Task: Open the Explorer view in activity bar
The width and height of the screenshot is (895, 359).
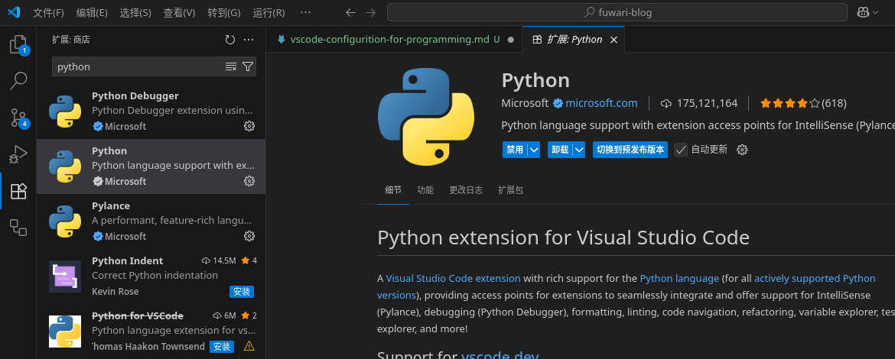Action: click(18, 45)
